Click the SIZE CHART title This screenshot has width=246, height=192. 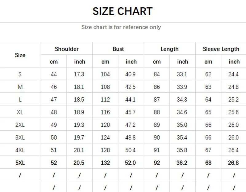click(122, 11)
